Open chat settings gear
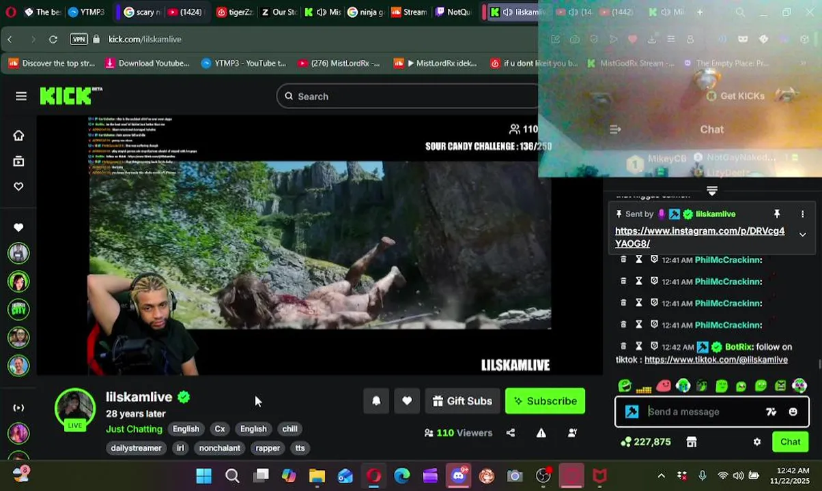Image resolution: width=822 pixels, height=491 pixels. click(757, 442)
